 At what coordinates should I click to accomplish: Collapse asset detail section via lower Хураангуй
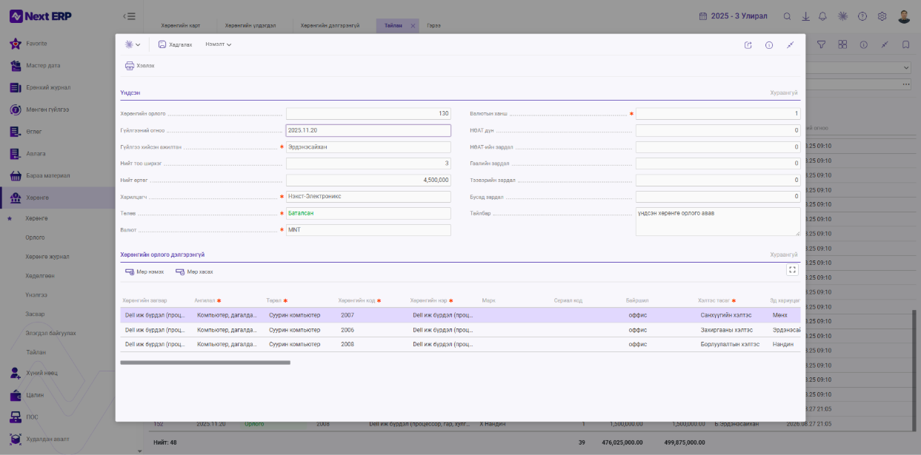(x=784, y=255)
